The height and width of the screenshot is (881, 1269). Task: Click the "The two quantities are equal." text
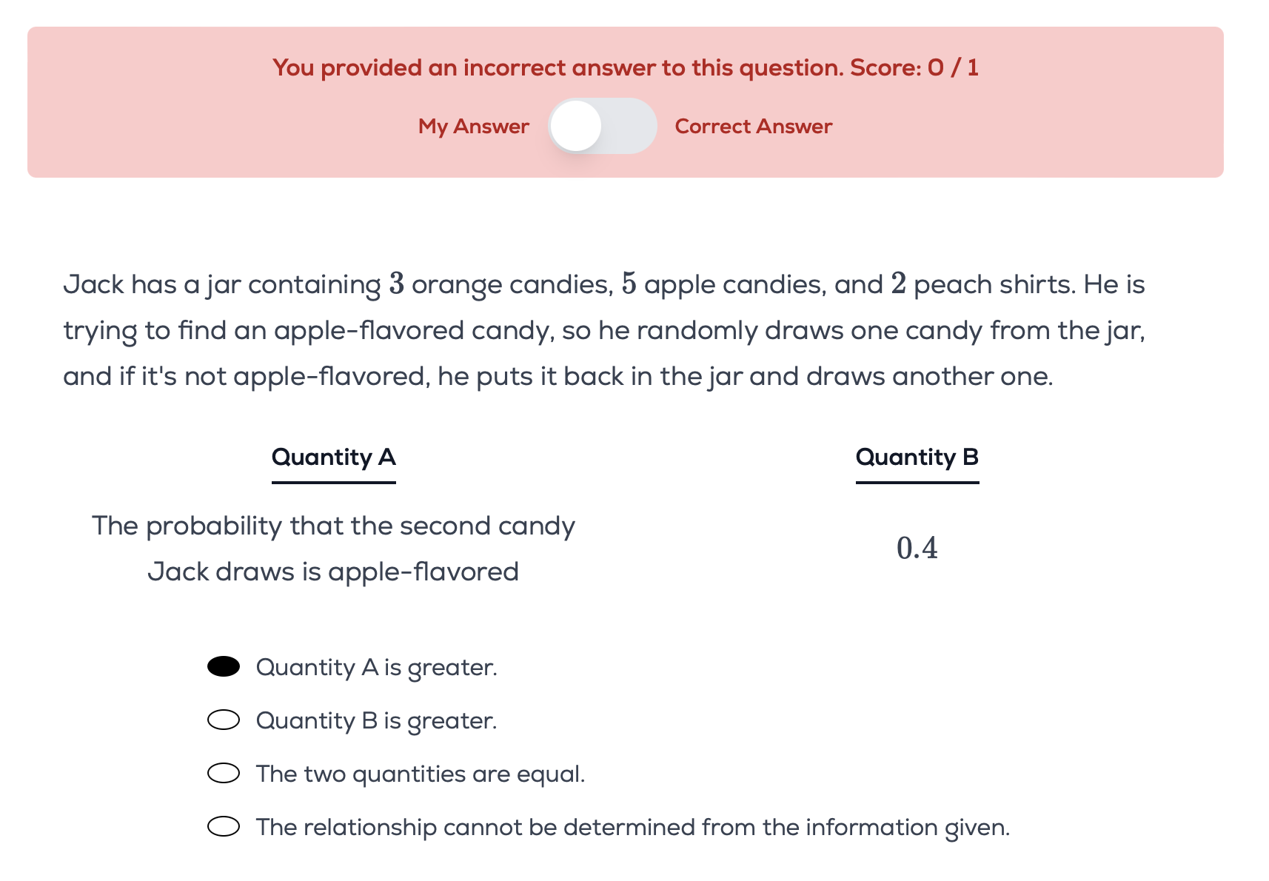click(420, 774)
